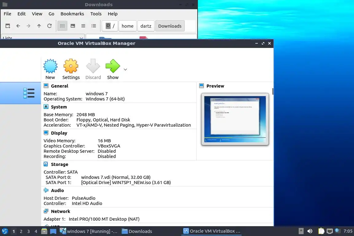Click 'Intel PRO/1000 MT Desktop (NAT)' adapter
354x236 pixels.
pyautogui.click(x=104, y=219)
